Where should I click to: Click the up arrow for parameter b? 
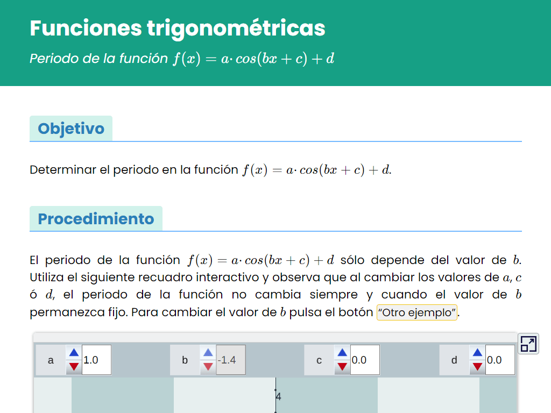click(x=208, y=353)
